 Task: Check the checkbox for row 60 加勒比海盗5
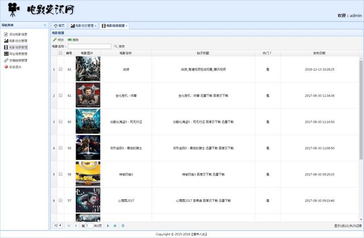(x=61, y=121)
